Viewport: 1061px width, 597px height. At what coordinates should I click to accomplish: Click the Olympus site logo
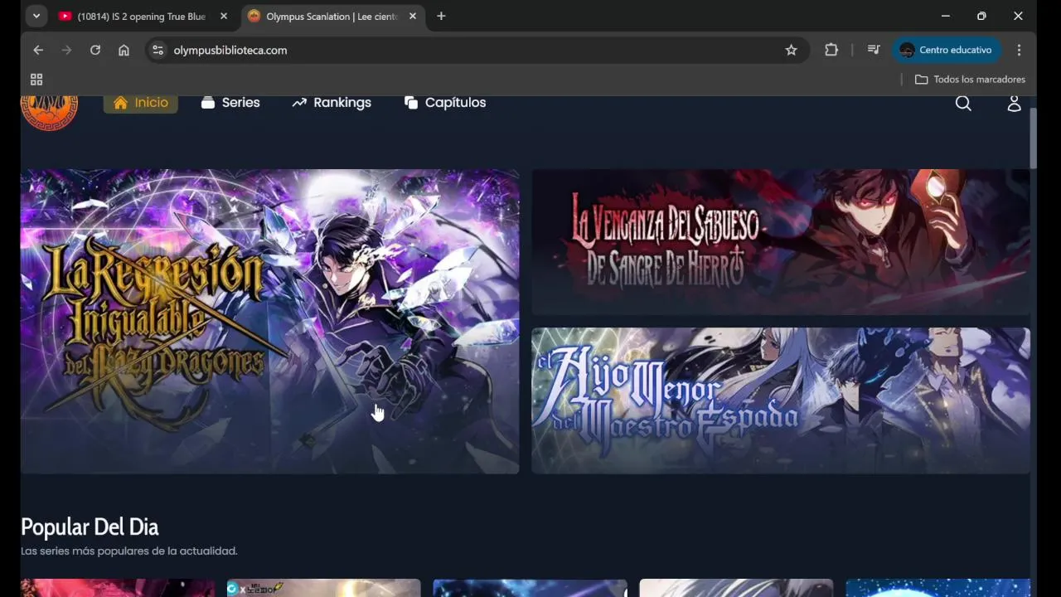[49, 111]
